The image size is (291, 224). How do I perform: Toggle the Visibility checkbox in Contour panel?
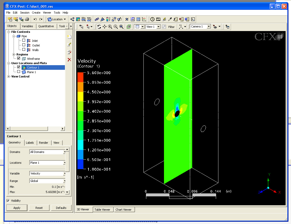8,201
